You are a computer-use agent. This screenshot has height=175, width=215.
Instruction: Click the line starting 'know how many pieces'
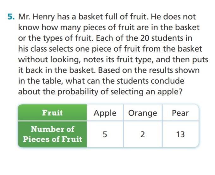[109, 28]
